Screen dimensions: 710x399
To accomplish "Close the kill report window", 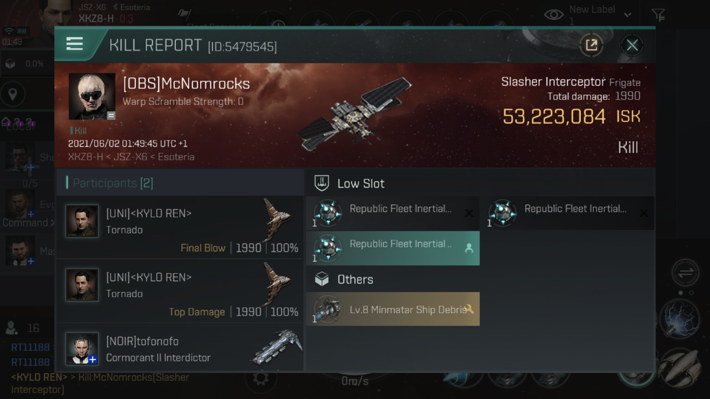I will [632, 45].
